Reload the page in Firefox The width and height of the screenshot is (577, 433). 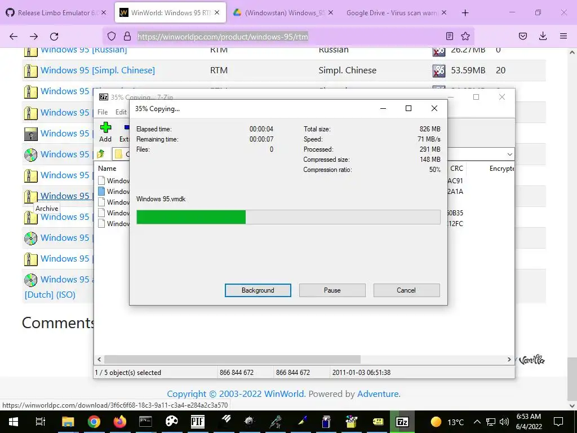coord(54,36)
